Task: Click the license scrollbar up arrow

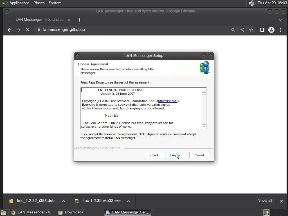Action: pyautogui.click(x=204, y=90)
